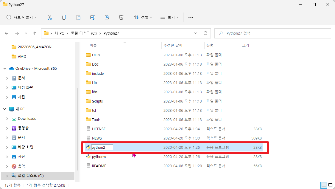Open address bar history dropdown
This screenshot has width=335, height=189.
[195, 33]
